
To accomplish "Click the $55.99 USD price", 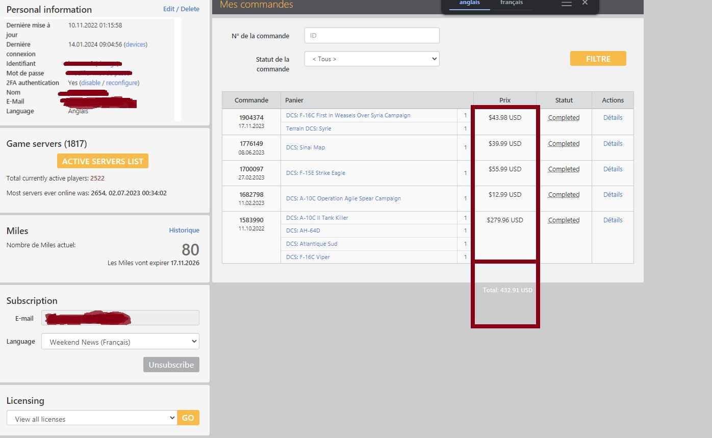I will click(505, 169).
